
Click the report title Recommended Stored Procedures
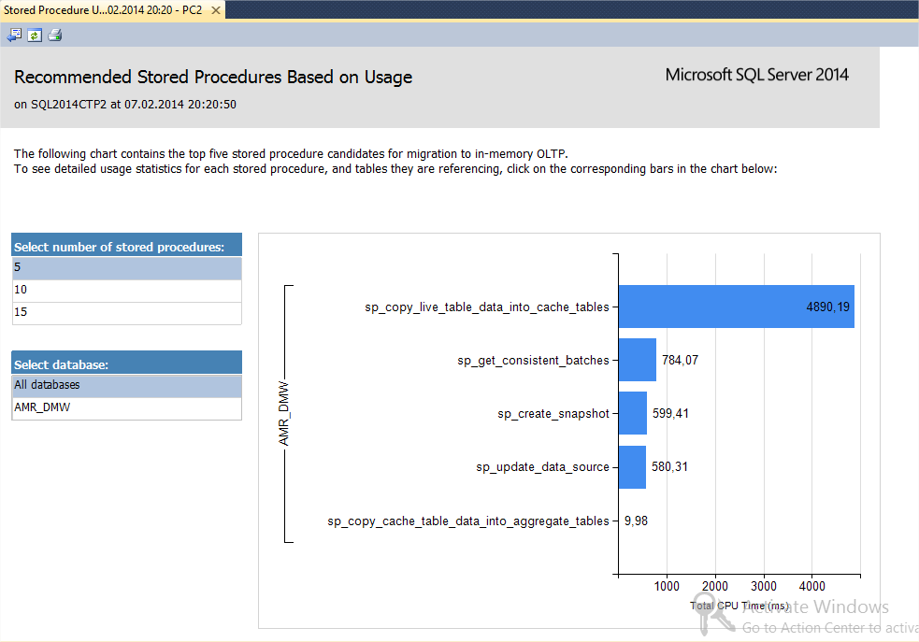click(x=213, y=78)
